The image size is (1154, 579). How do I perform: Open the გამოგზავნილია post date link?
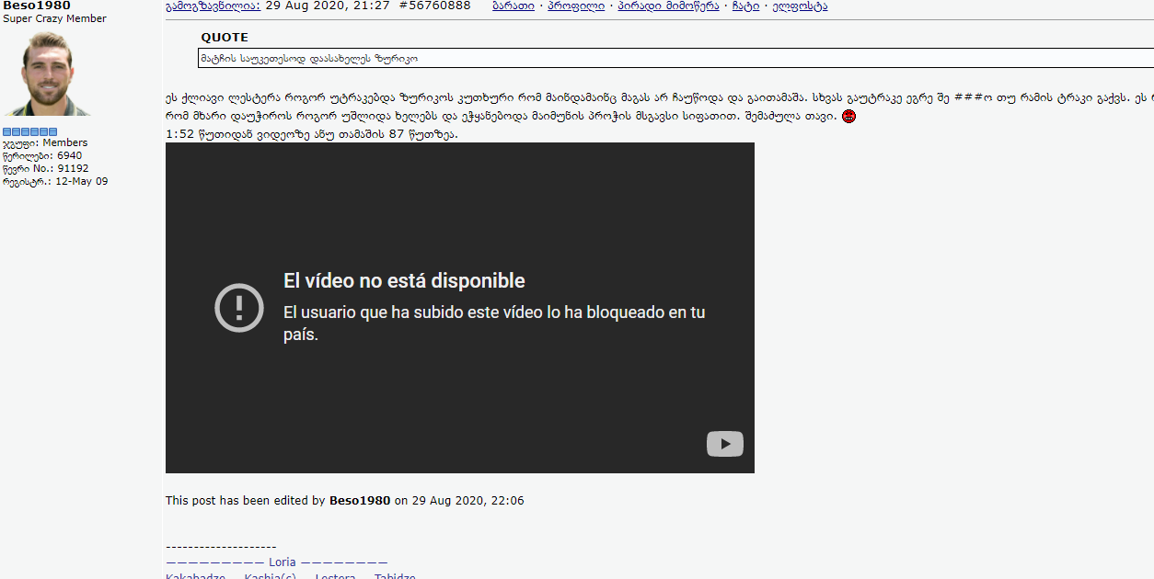(213, 6)
